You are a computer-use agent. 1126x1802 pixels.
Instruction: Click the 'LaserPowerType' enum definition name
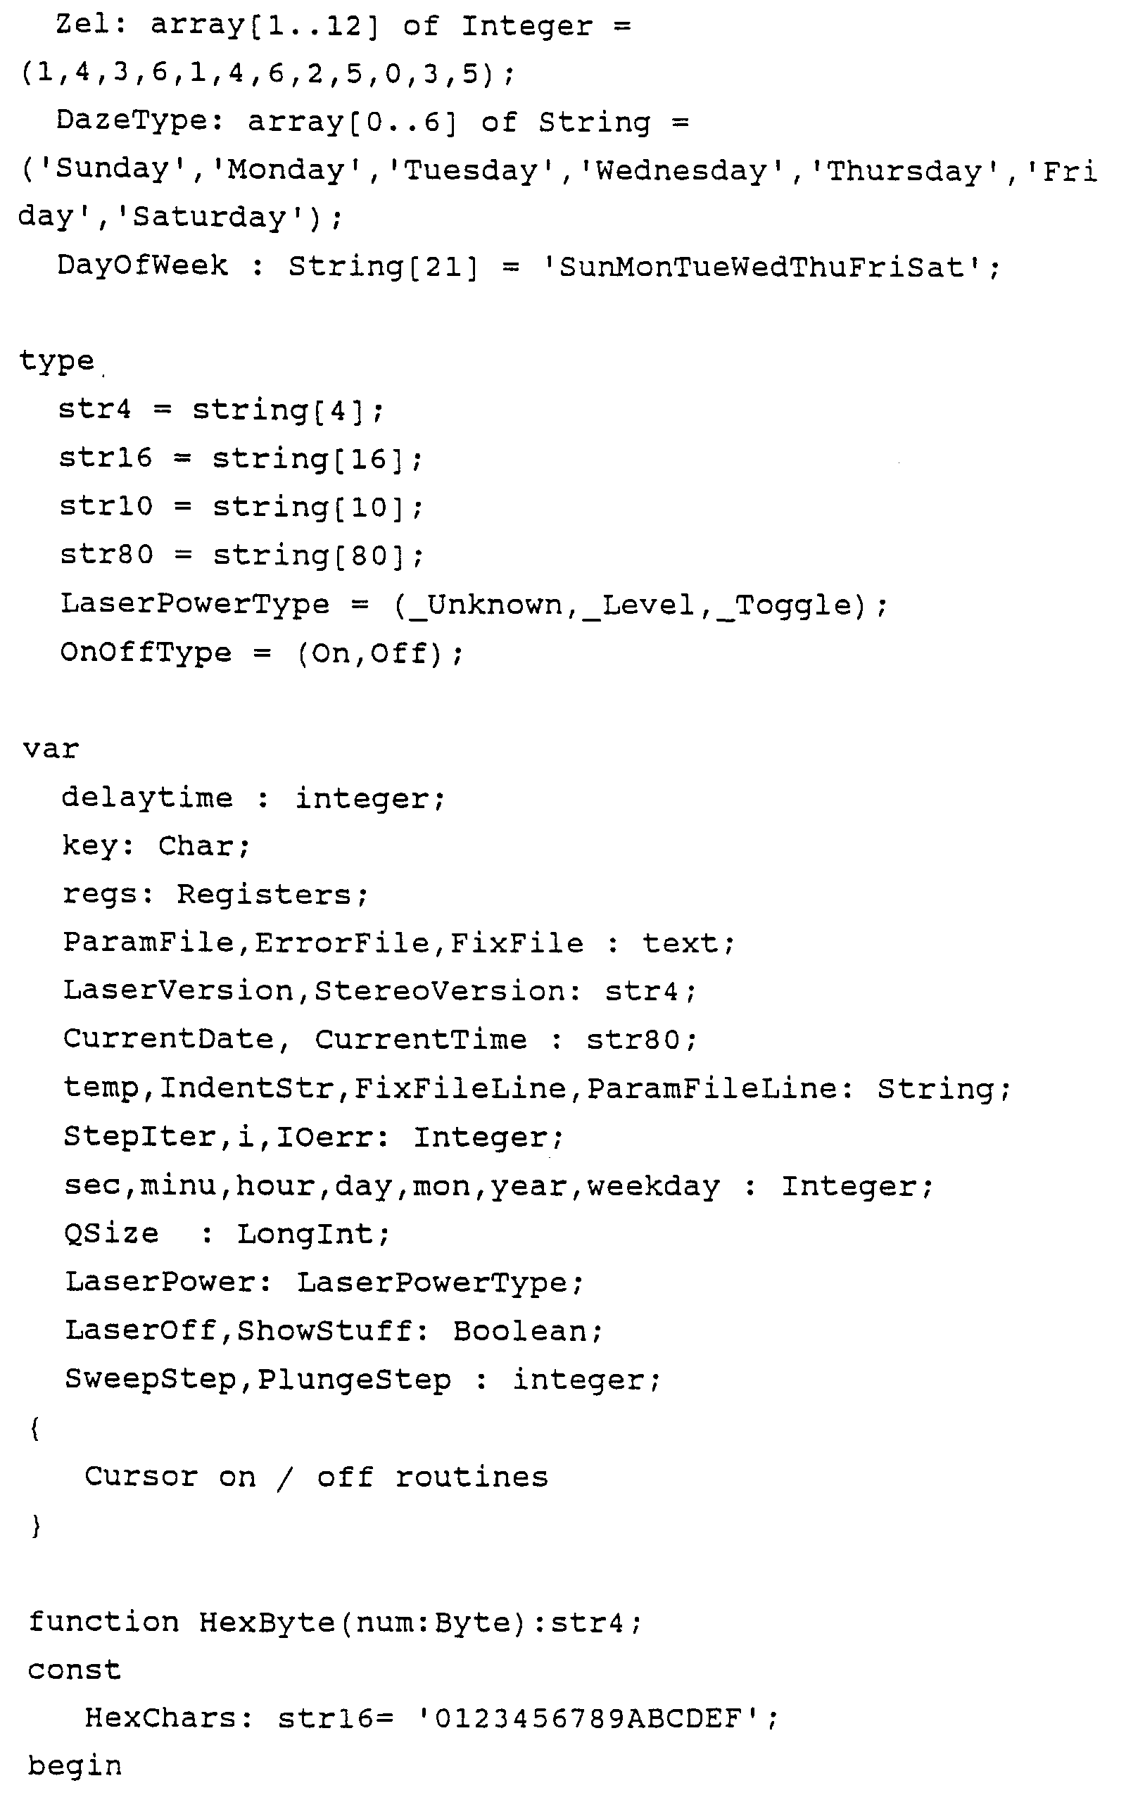pos(194,605)
